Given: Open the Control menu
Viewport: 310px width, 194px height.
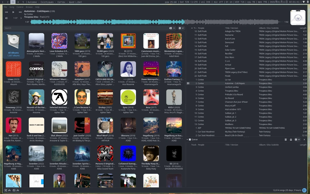Looking at the screenshot, I should (20, 7).
